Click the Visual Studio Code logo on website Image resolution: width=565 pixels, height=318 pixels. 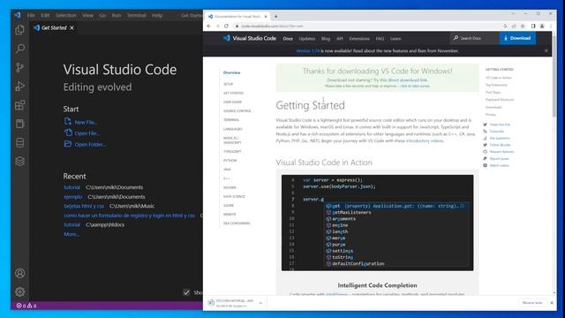(x=249, y=38)
